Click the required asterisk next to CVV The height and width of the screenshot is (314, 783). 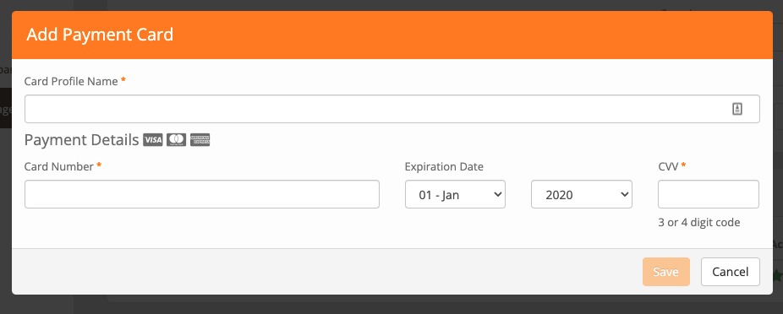pyautogui.click(x=683, y=165)
